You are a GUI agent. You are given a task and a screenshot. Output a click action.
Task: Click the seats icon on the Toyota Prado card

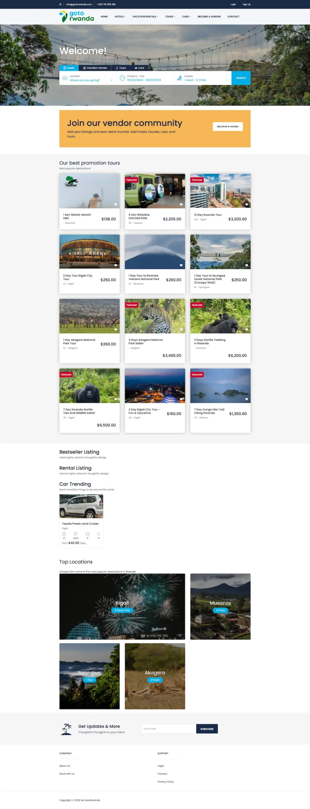[64, 534]
